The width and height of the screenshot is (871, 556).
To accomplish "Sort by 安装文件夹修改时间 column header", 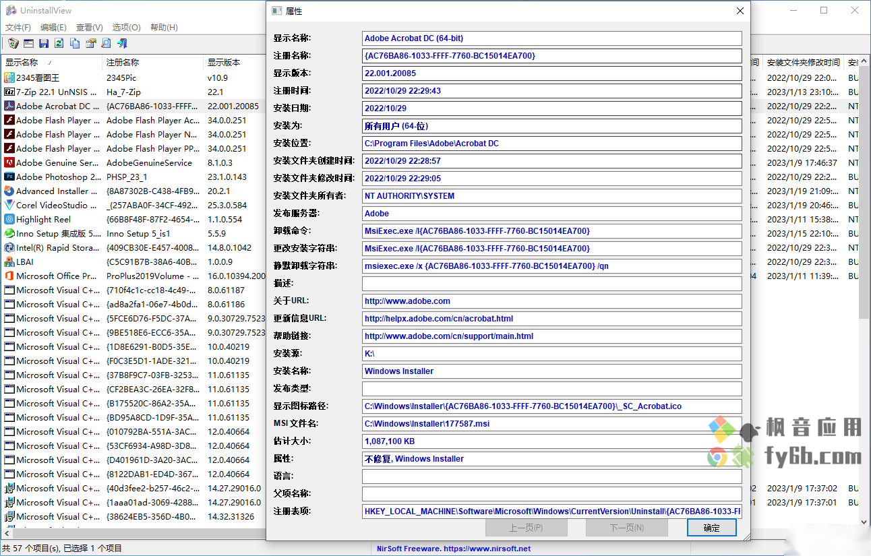I will (x=803, y=62).
